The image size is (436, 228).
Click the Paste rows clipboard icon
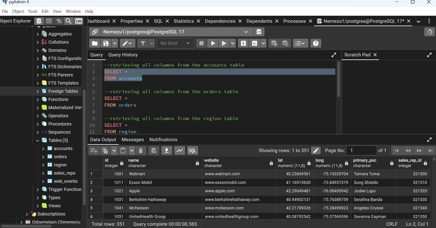[123, 150]
